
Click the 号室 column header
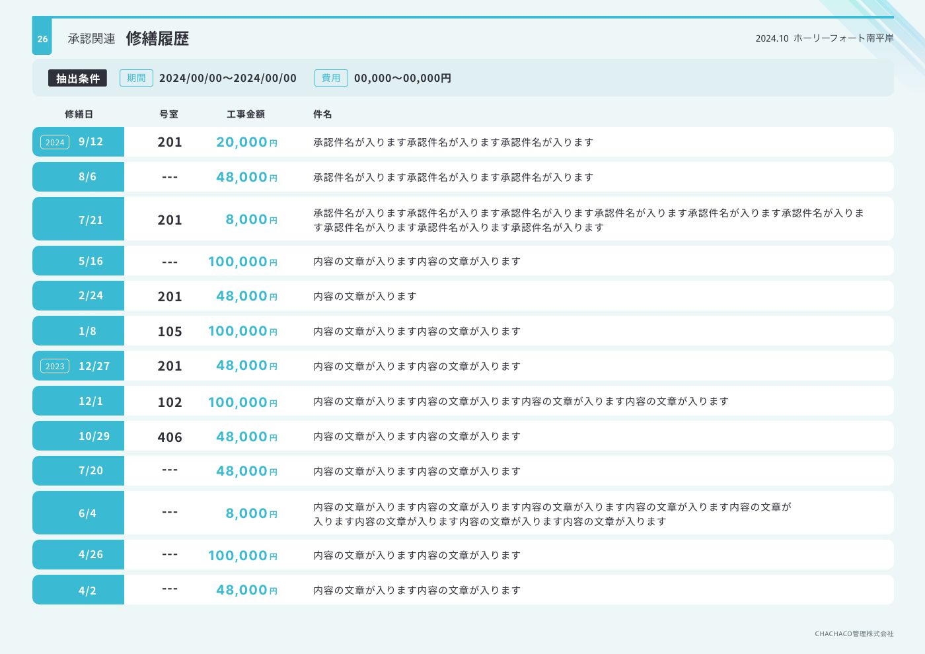[x=168, y=114]
